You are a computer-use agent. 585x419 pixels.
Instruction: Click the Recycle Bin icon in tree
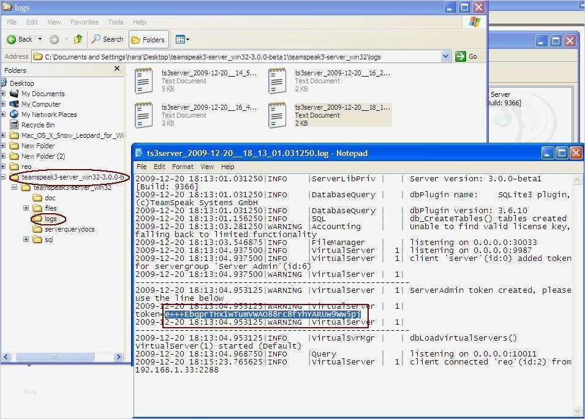[x=14, y=125]
